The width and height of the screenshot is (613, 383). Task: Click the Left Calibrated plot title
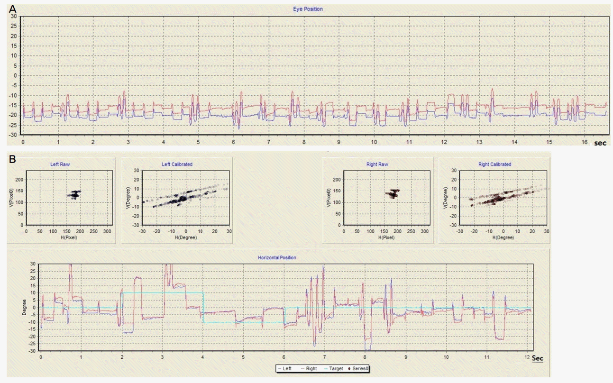(176, 164)
